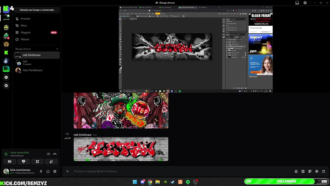Deafen audio with headphones icon
This screenshot has width=330, height=186.
tap(48, 171)
